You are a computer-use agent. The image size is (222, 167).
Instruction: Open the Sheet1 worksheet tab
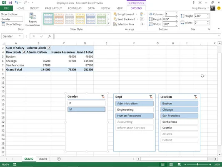coord(42,159)
